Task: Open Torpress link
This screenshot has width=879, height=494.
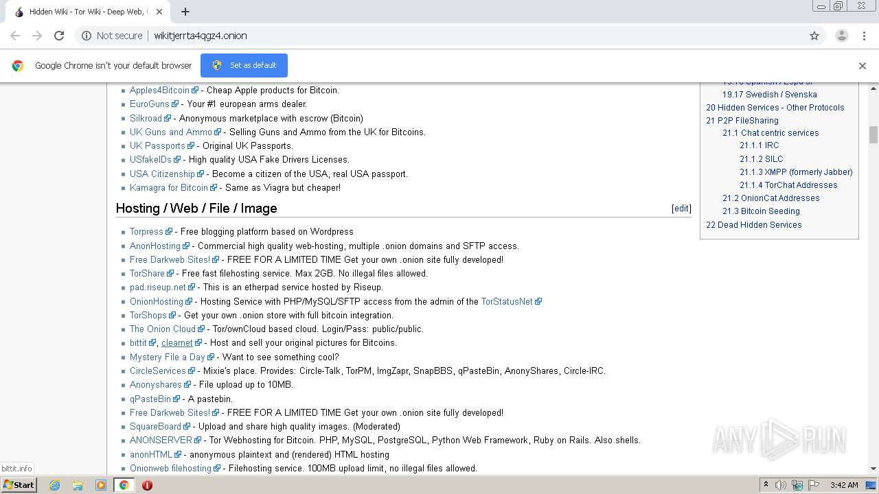Action: 146,231
